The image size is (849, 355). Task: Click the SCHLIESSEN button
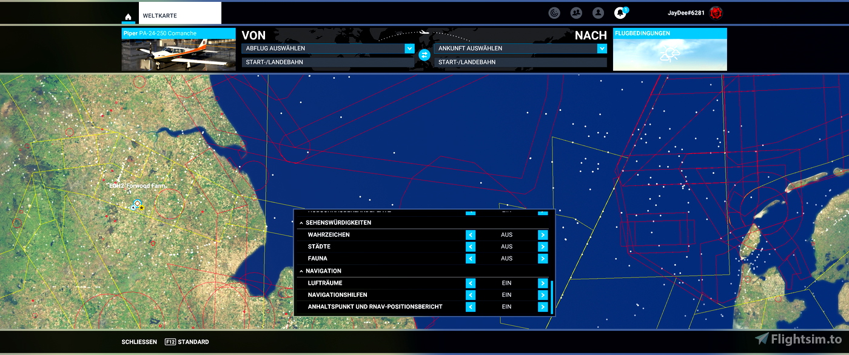[139, 342]
